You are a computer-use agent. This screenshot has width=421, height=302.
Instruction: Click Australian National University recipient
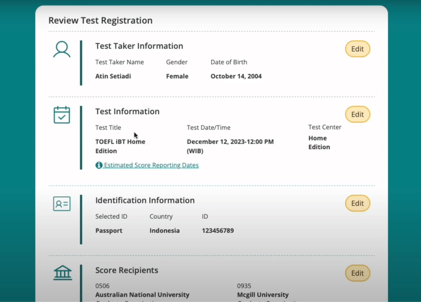[x=143, y=295]
